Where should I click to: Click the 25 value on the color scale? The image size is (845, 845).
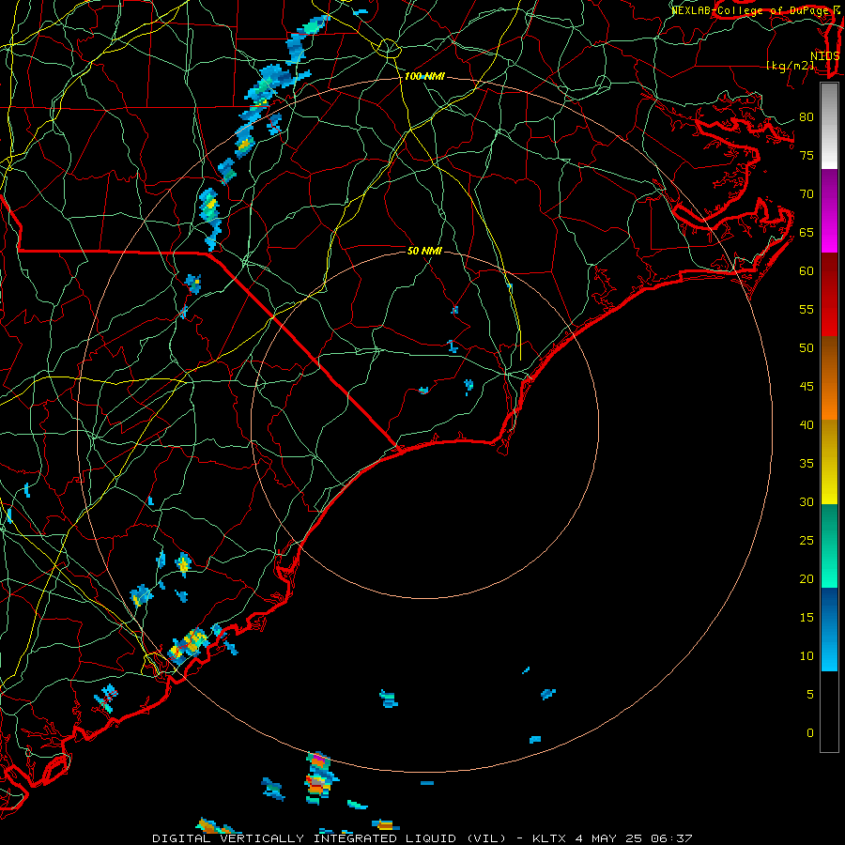[x=807, y=540]
